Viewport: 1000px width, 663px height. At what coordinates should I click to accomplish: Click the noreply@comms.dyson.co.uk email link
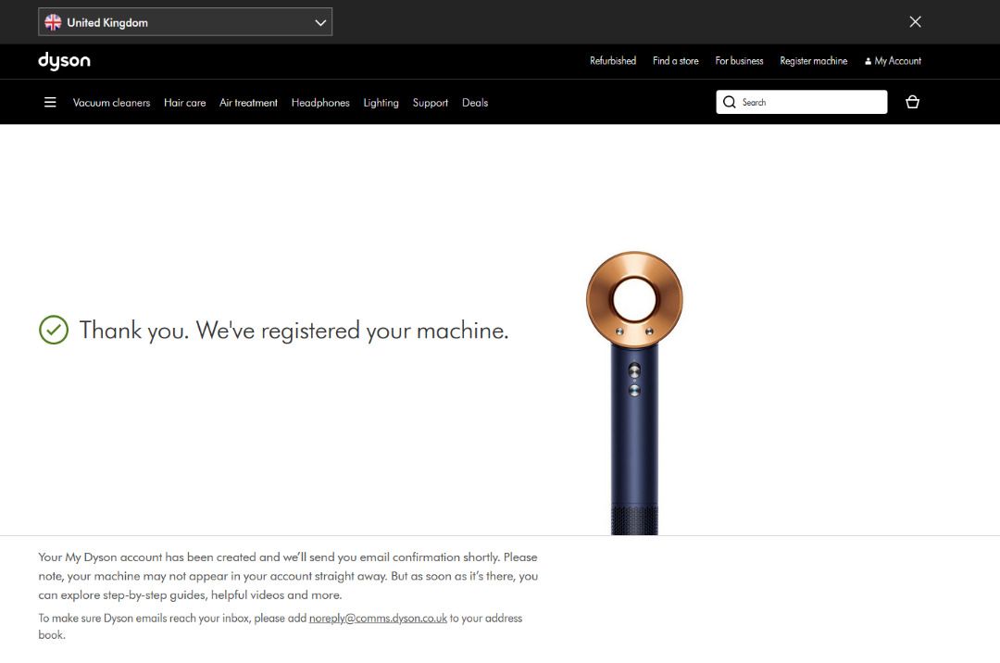tap(378, 619)
